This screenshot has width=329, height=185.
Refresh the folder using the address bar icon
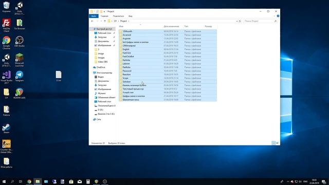tap(240, 21)
